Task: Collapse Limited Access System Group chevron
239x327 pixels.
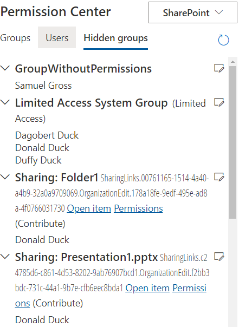Action: [5, 102]
